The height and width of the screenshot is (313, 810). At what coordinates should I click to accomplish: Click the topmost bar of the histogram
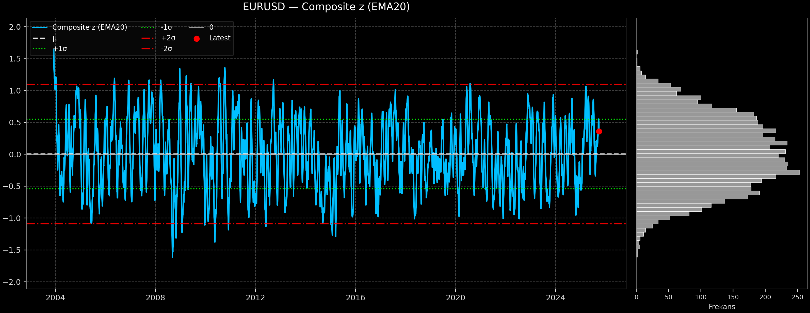[x=637, y=52]
